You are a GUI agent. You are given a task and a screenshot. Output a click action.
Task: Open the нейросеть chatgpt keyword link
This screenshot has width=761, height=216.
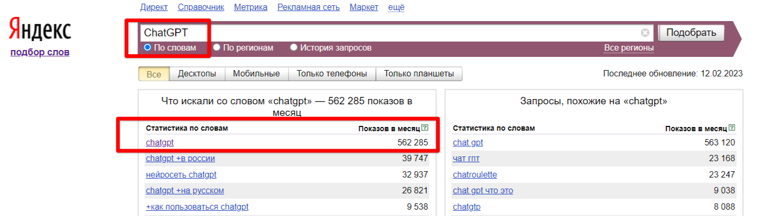181,174
